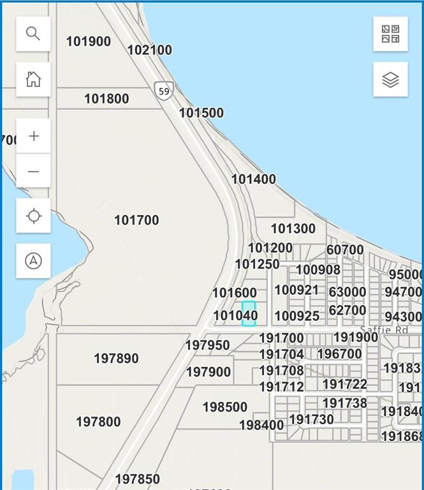424x490 pixels.
Task: Reset map orientation with the compass button
Action: (x=33, y=260)
